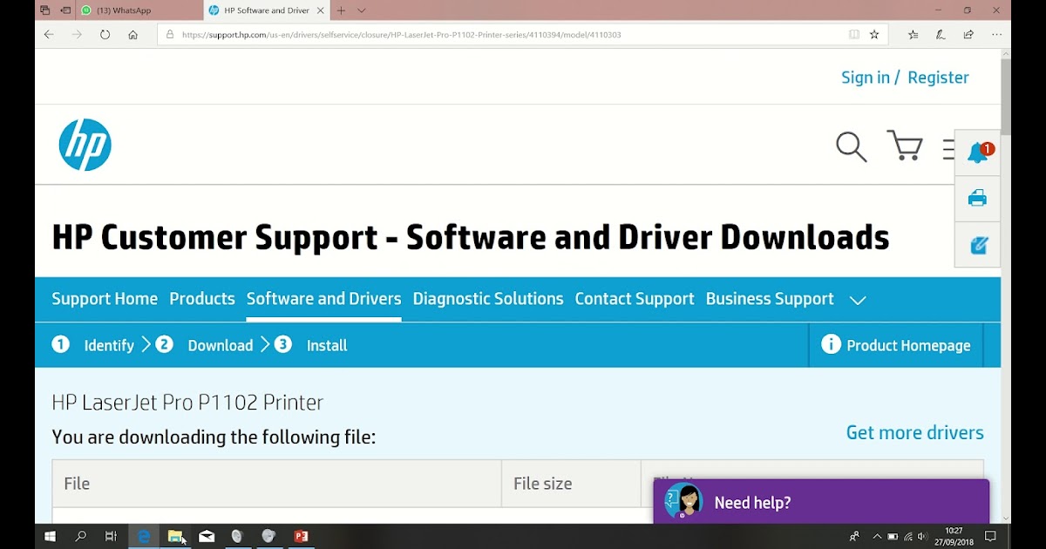The height and width of the screenshot is (549, 1046).
Task: Open the Product Homepage link
Action: point(908,345)
